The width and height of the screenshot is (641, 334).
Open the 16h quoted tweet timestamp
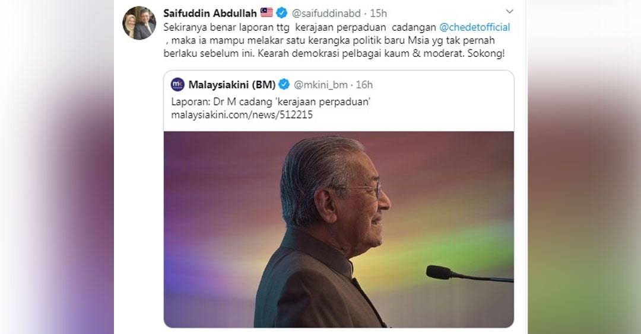coord(364,85)
